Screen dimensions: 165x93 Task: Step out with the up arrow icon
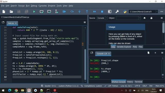point(87,12)
